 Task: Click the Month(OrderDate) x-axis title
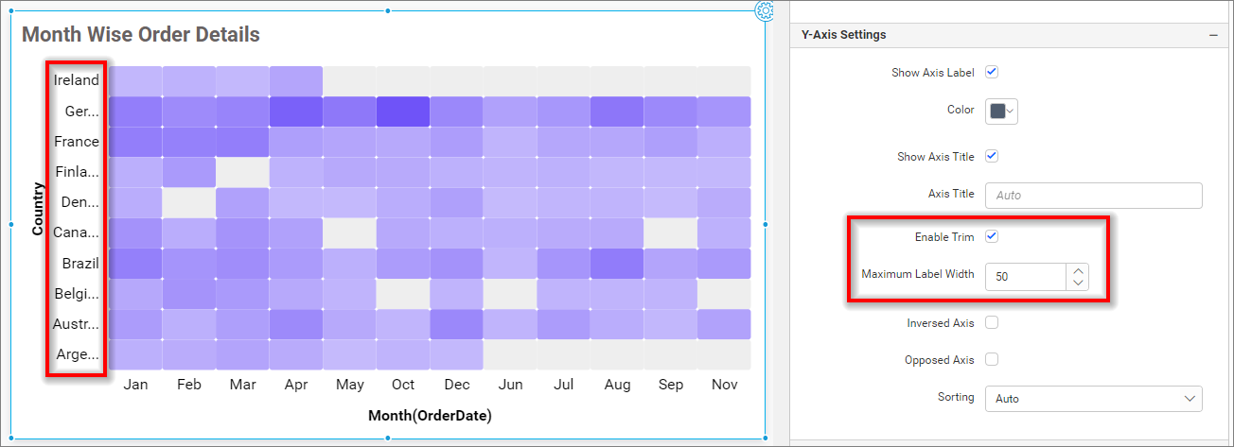tap(430, 415)
